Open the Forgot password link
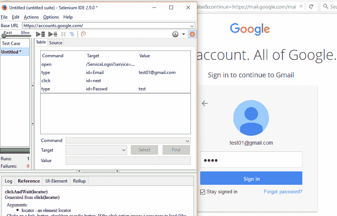The image size is (337, 216). pos(283,191)
